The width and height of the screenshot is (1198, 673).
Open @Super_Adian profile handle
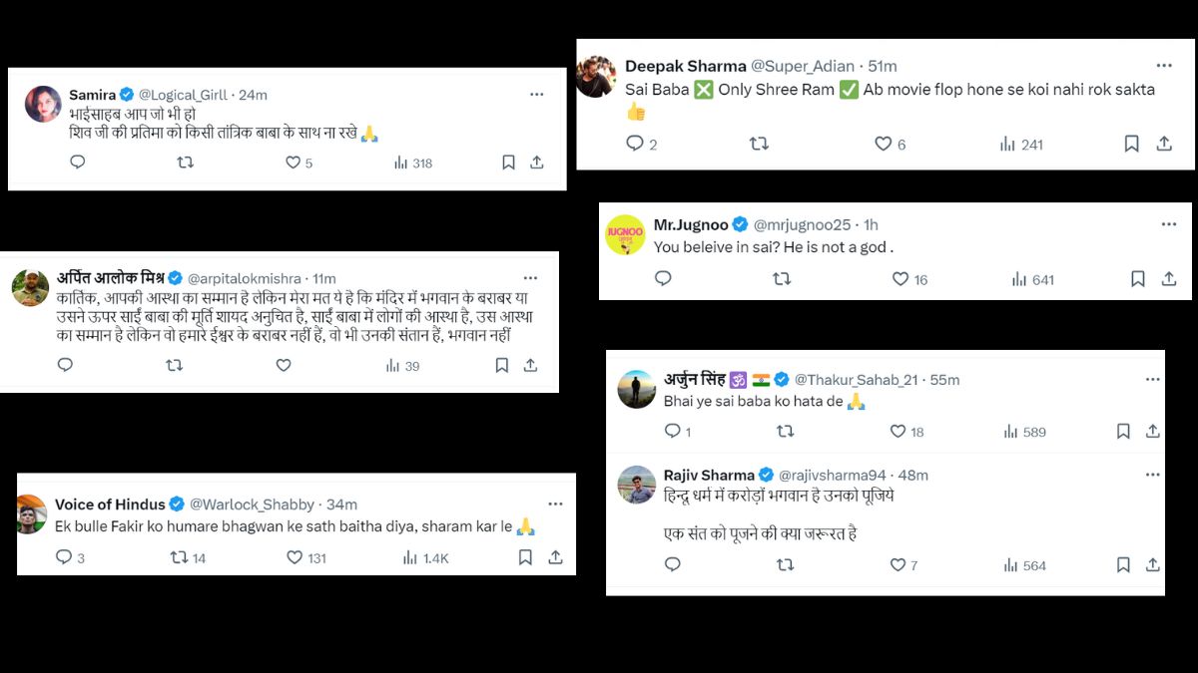pyautogui.click(x=802, y=66)
